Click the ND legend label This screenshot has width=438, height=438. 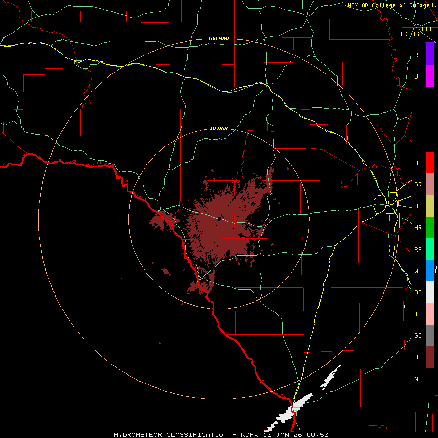(418, 379)
